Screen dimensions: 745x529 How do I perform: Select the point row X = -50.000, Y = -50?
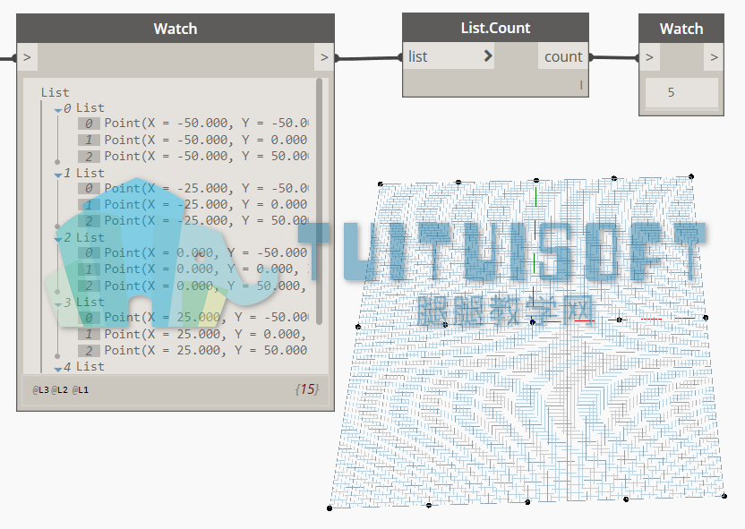pos(193,124)
